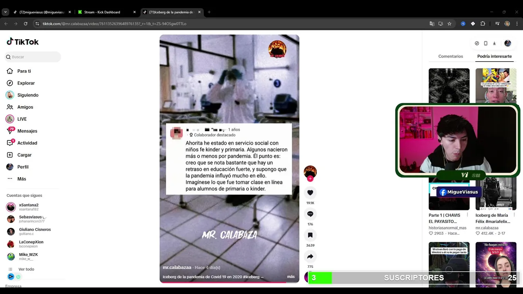Open Chrome tab search dropdown
523x294 pixels.
tap(5, 12)
